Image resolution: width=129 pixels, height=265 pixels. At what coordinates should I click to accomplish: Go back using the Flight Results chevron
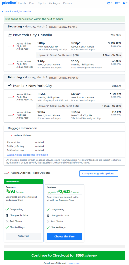pos(3,11)
